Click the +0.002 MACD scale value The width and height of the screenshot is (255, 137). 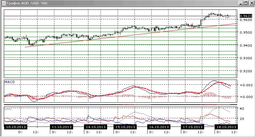tap(246, 85)
